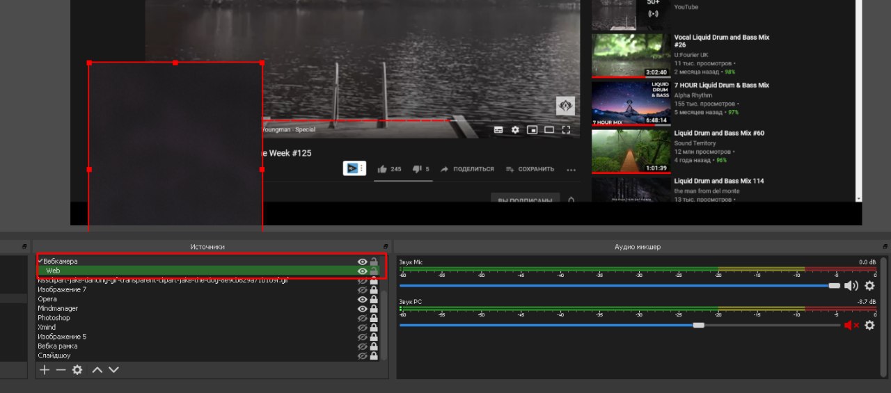Open Звук PC audio settings gear

pos(869,325)
